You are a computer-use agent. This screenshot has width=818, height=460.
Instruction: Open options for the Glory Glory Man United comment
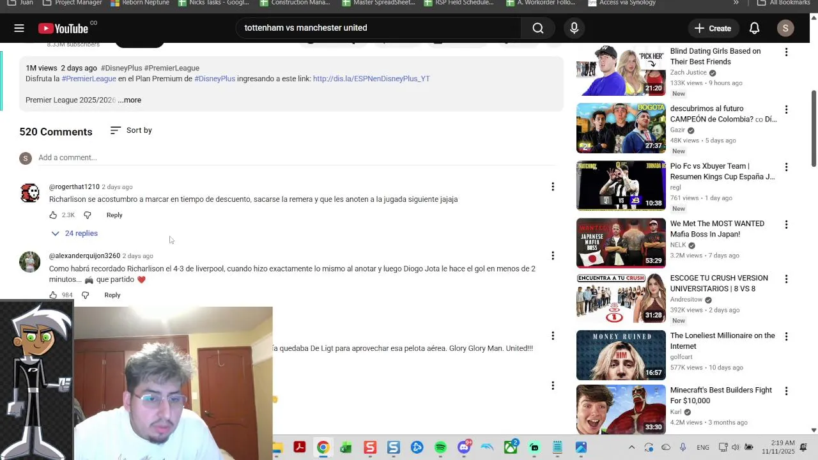click(x=553, y=335)
